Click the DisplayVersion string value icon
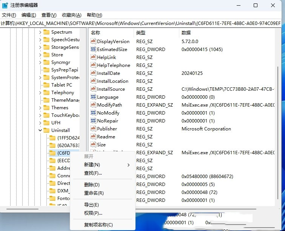Screen dimensions: 285x231 point(93,41)
